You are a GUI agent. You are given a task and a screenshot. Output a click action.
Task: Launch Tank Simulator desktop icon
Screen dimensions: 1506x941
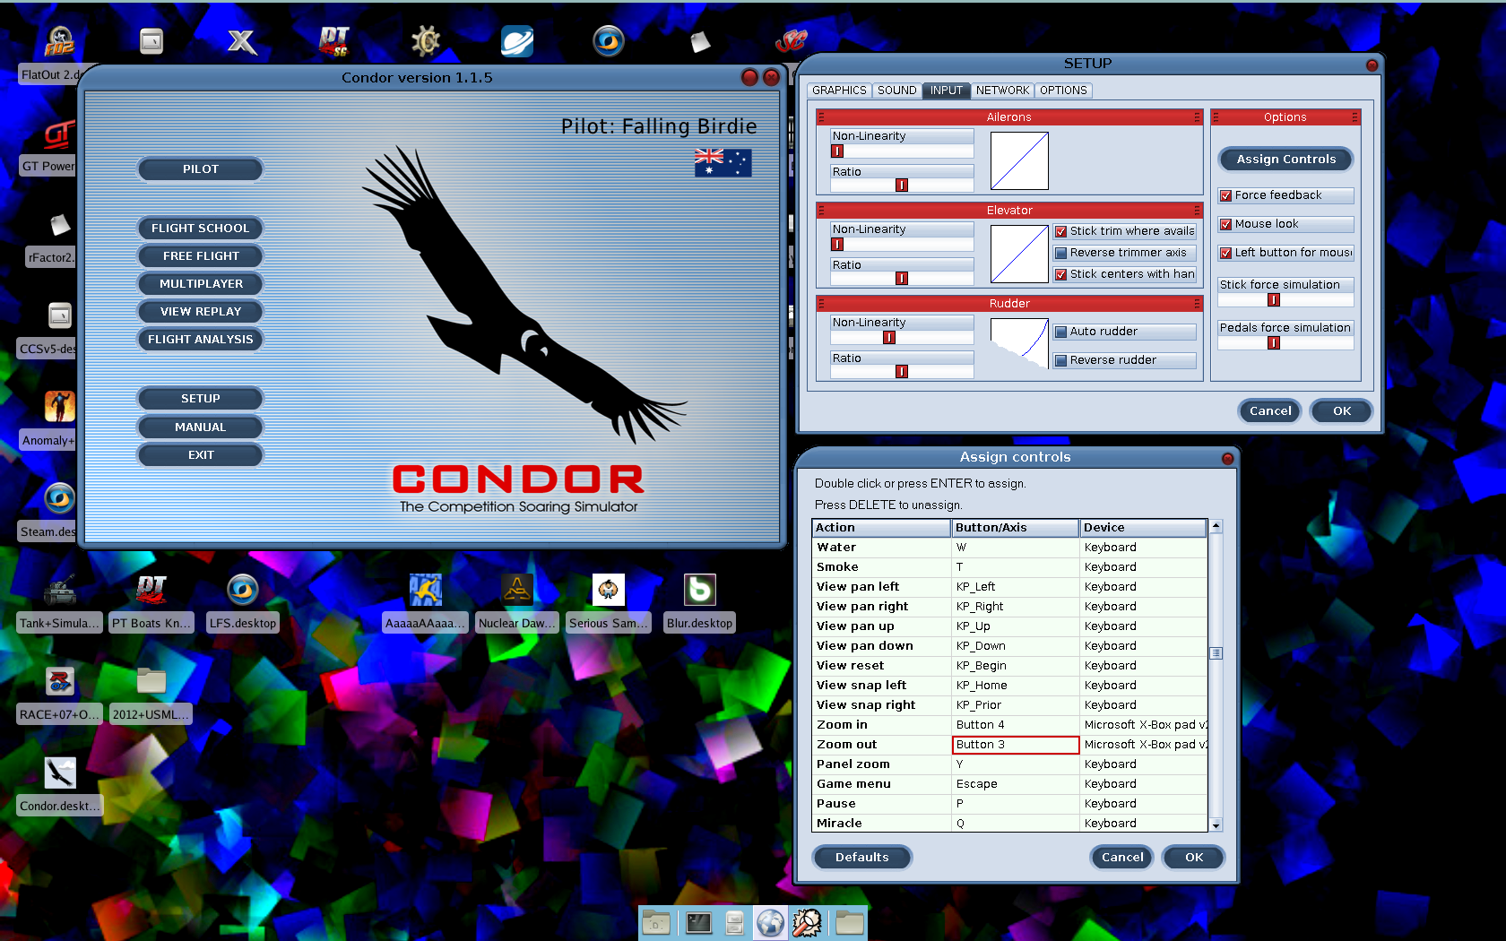[x=59, y=591]
